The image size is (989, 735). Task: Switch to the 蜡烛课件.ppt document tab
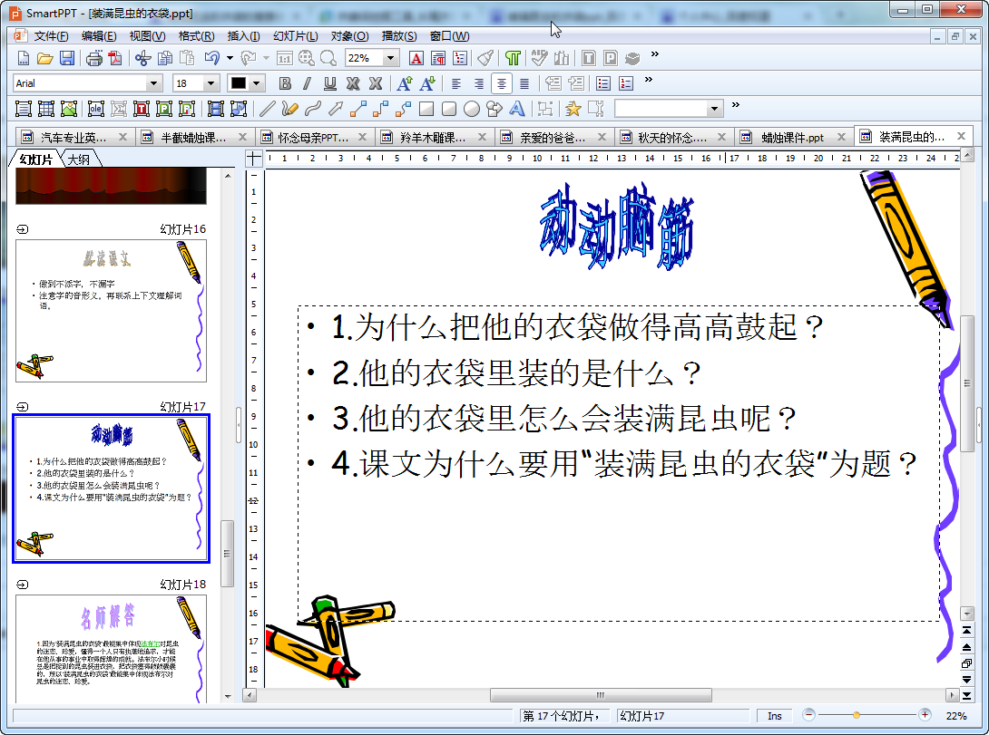tap(792, 137)
